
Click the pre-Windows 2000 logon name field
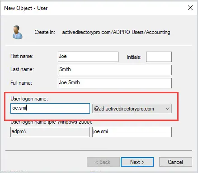(132, 132)
